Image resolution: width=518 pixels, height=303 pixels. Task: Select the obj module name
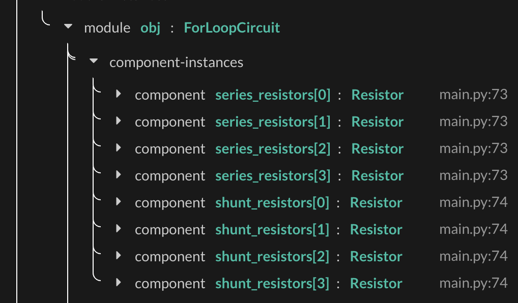point(150,28)
